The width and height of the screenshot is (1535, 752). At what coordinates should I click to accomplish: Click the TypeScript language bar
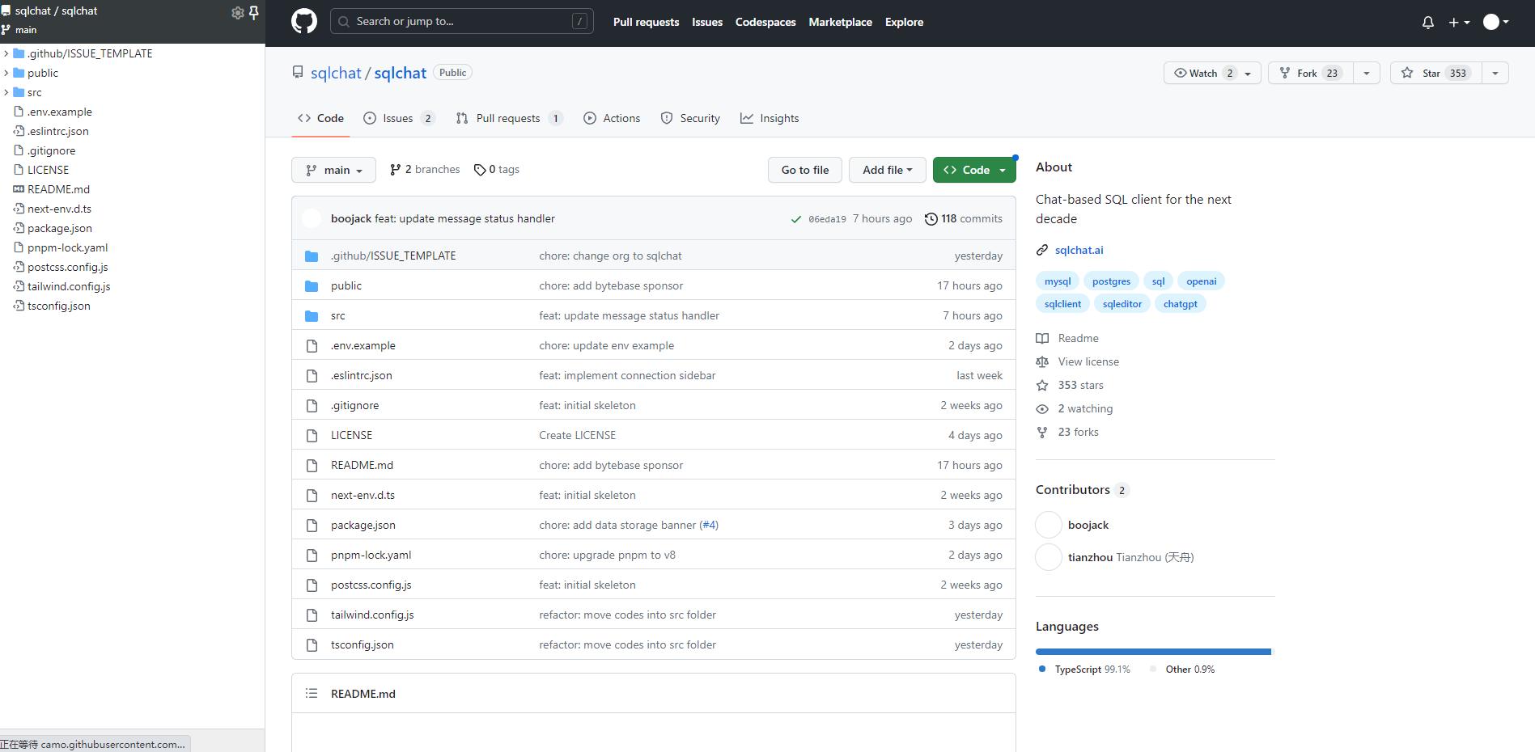tap(1153, 652)
